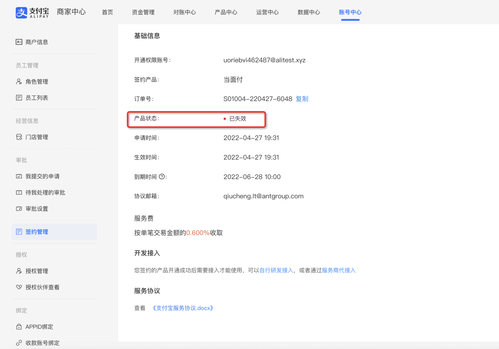This screenshot has height=349, width=499.
Task: Open the 服务商代接入 link
Action: (339, 270)
